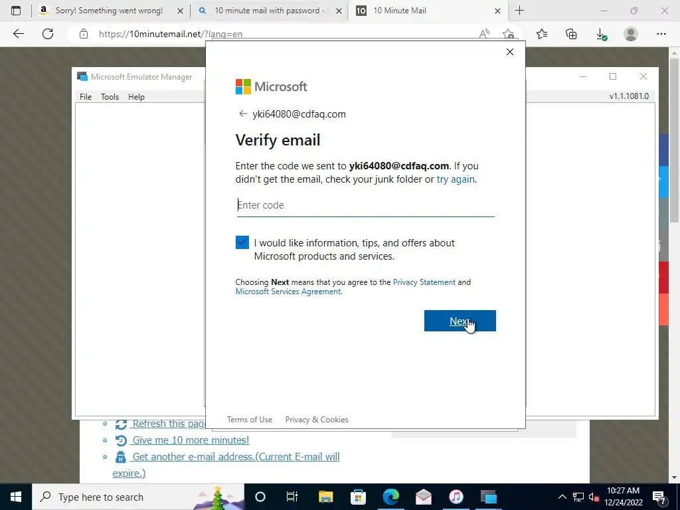Click 'Give me 10 more minutes!' link

[x=191, y=440]
